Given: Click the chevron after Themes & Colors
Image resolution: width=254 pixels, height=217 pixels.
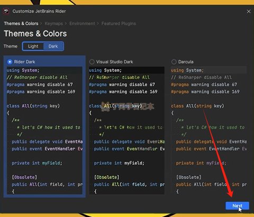Looking at the screenshot, I should [x=41, y=23].
